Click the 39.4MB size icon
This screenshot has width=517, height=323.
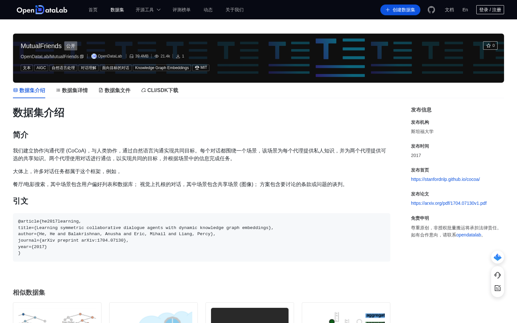pyautogui.click(x=132, y=56)
